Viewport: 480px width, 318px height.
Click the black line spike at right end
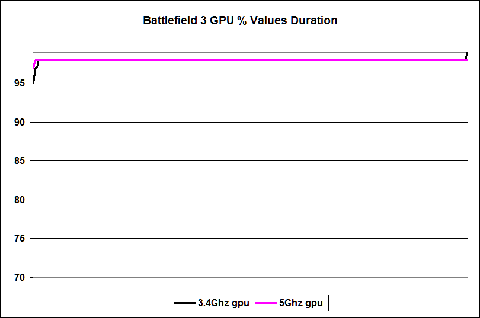pos(466,55)
